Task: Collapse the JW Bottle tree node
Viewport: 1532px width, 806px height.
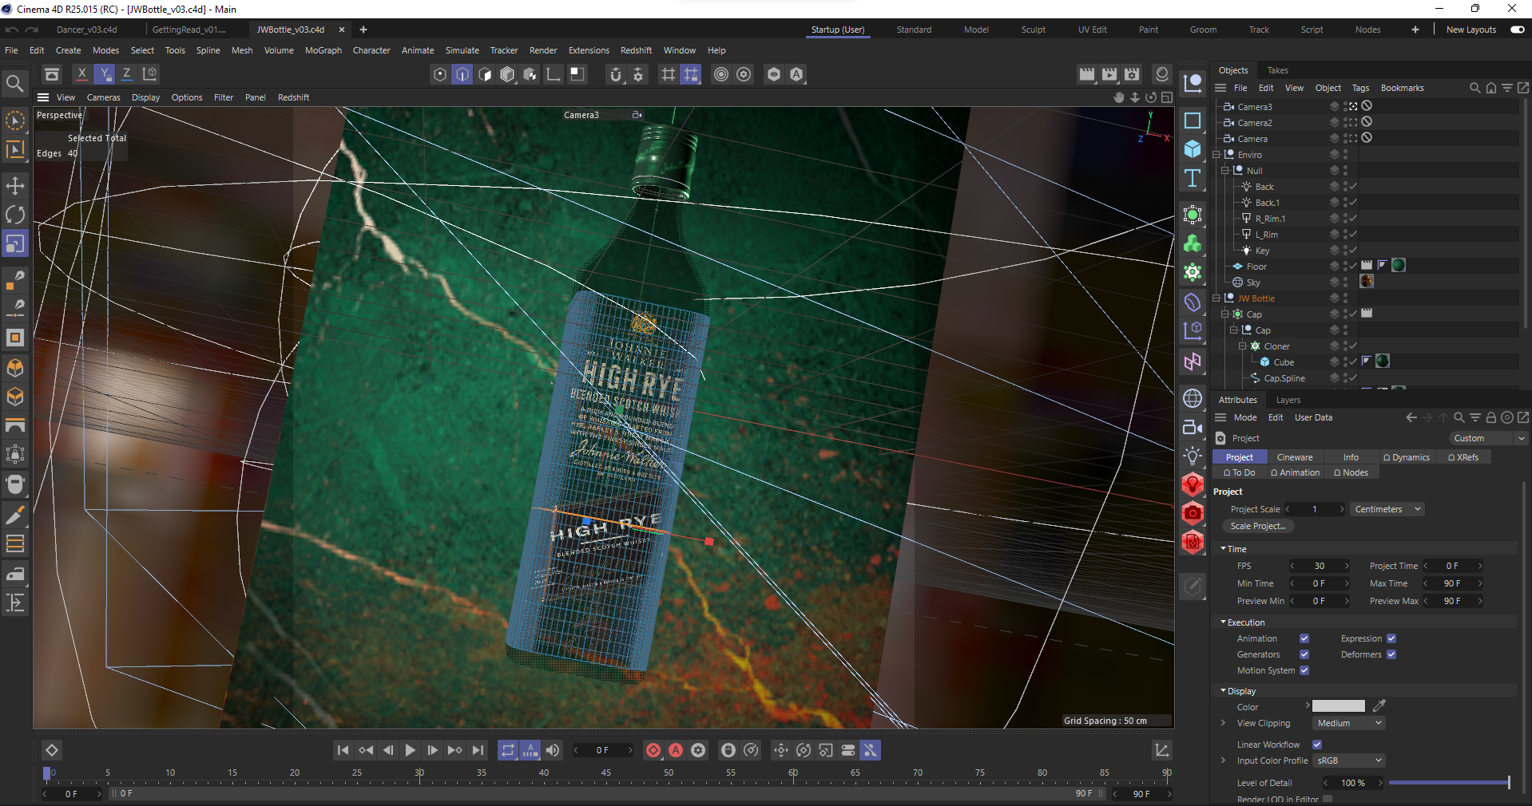Action: 1216,298
